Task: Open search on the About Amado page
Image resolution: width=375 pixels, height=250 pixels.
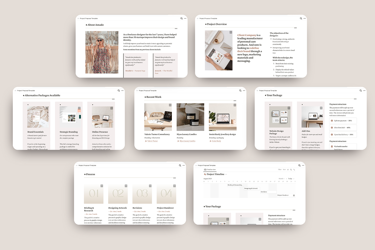Action: click(x=181, y=18)
